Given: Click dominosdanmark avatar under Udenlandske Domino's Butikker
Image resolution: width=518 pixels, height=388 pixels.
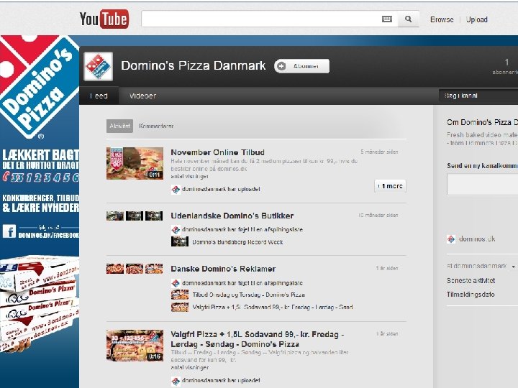Looking at the screenshot, I should coord(176,230).
